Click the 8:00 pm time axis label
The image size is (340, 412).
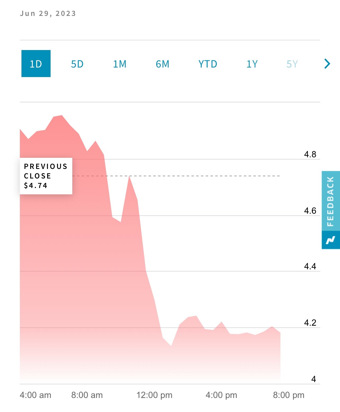click(x=289, y=395)
